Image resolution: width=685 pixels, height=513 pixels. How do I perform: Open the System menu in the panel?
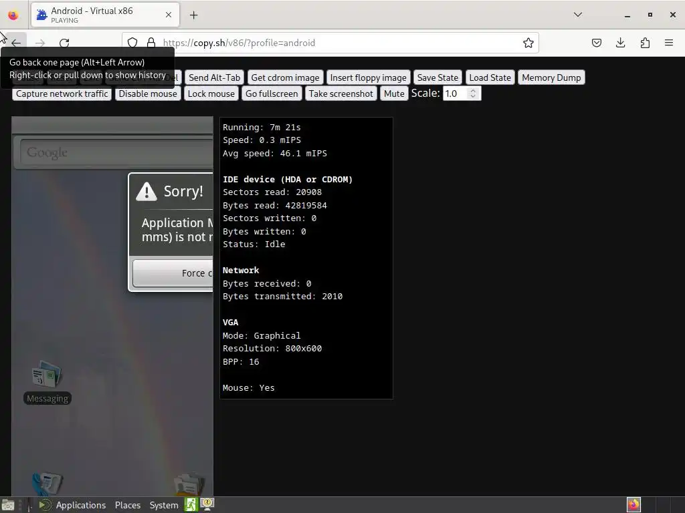[164, 505]
